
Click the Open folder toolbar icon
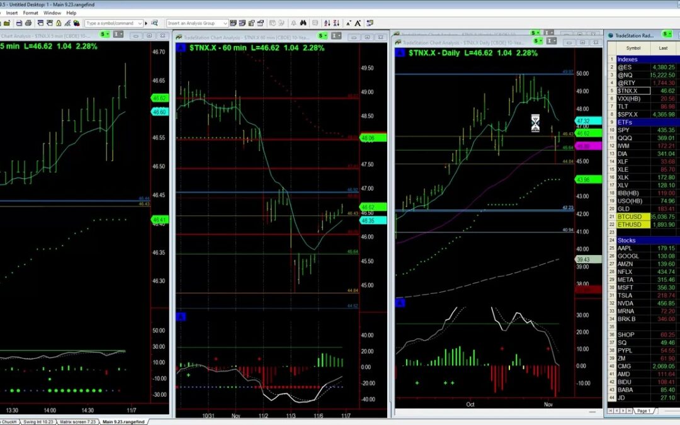pos(8,23)
